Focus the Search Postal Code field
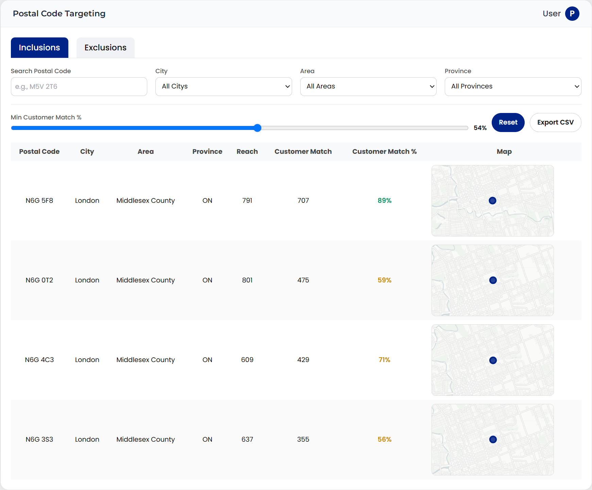Image resolution: width=592 pixels, height=490 pixels. (79, 86)
